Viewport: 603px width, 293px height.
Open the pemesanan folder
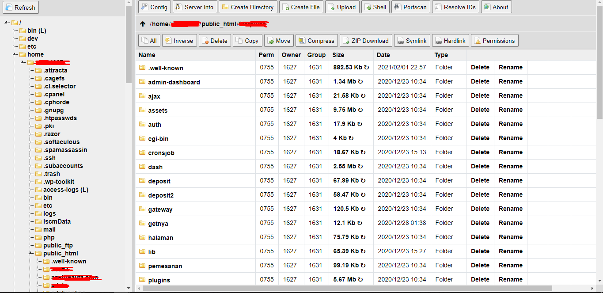165,266
